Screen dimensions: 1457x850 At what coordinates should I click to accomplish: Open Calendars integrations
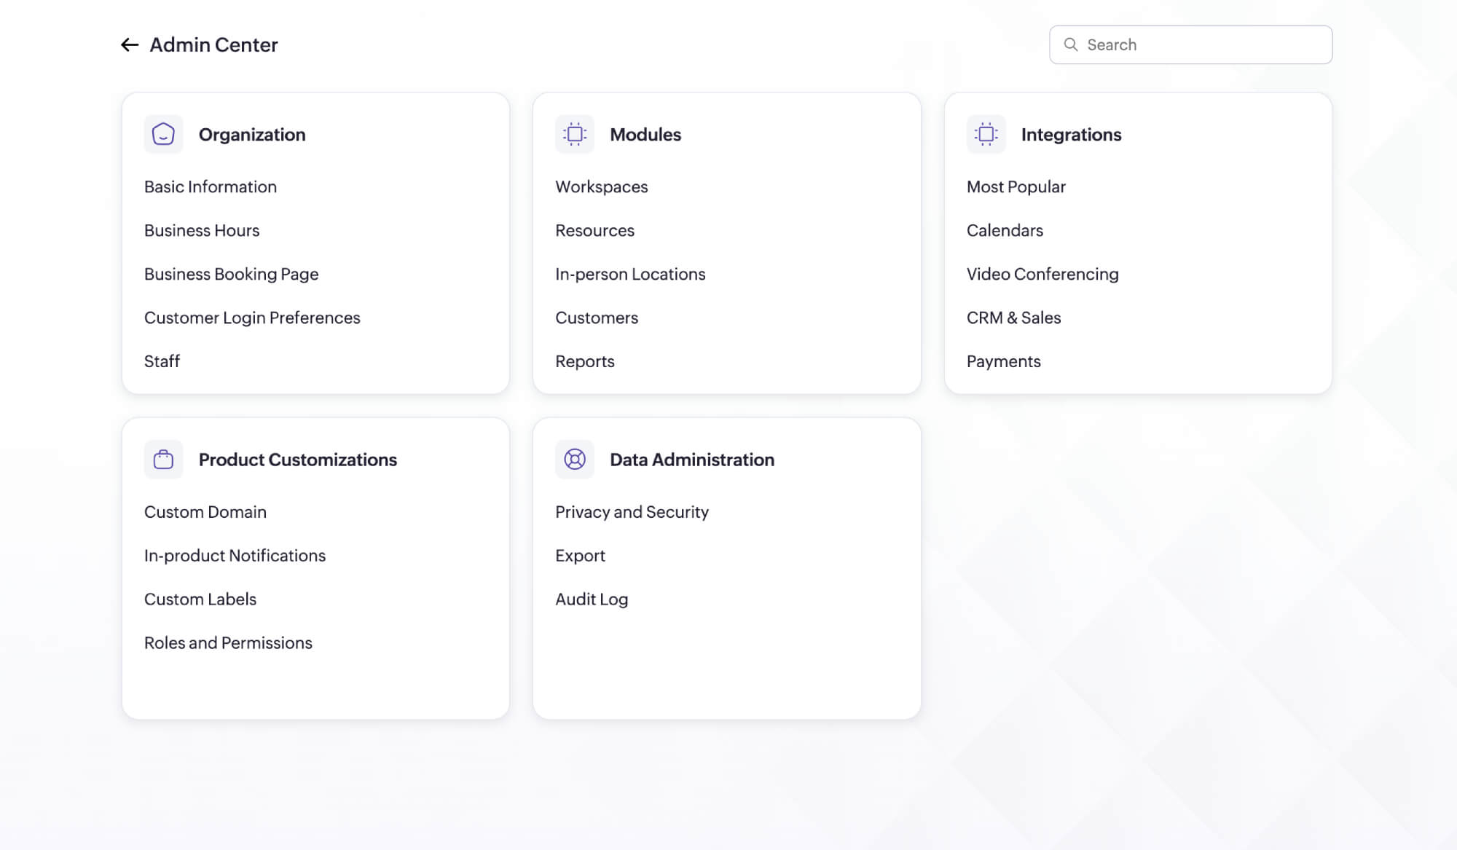tap(1005, 231)
